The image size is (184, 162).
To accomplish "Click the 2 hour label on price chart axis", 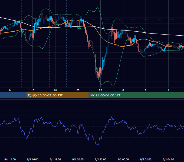I will coord(146,90).
